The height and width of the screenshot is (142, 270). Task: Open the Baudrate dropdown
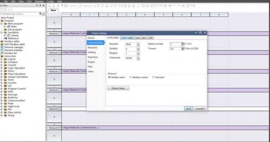pos(138,44)
